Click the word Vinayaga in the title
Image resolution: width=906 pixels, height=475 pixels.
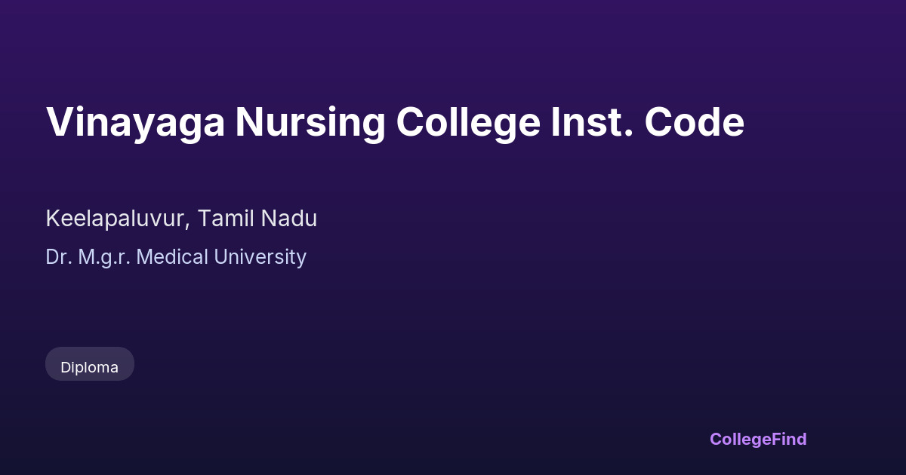click(136, 122)
